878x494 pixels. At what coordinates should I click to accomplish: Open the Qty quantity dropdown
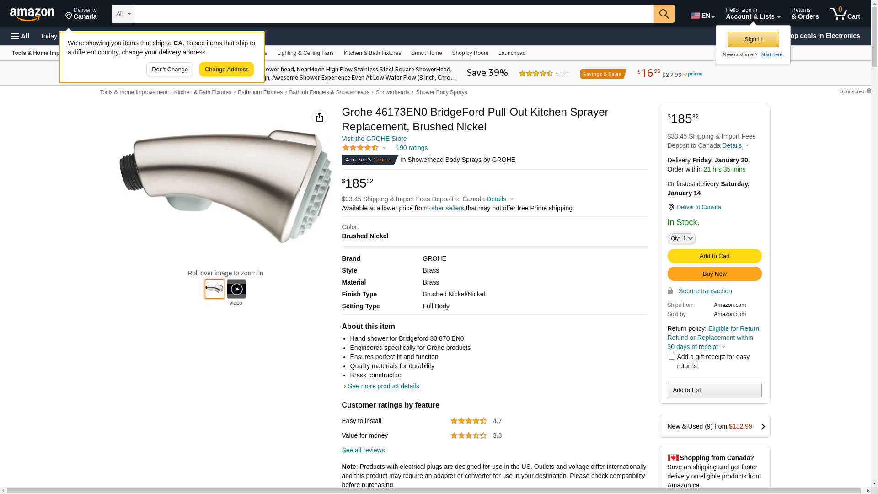click(681, 238)
